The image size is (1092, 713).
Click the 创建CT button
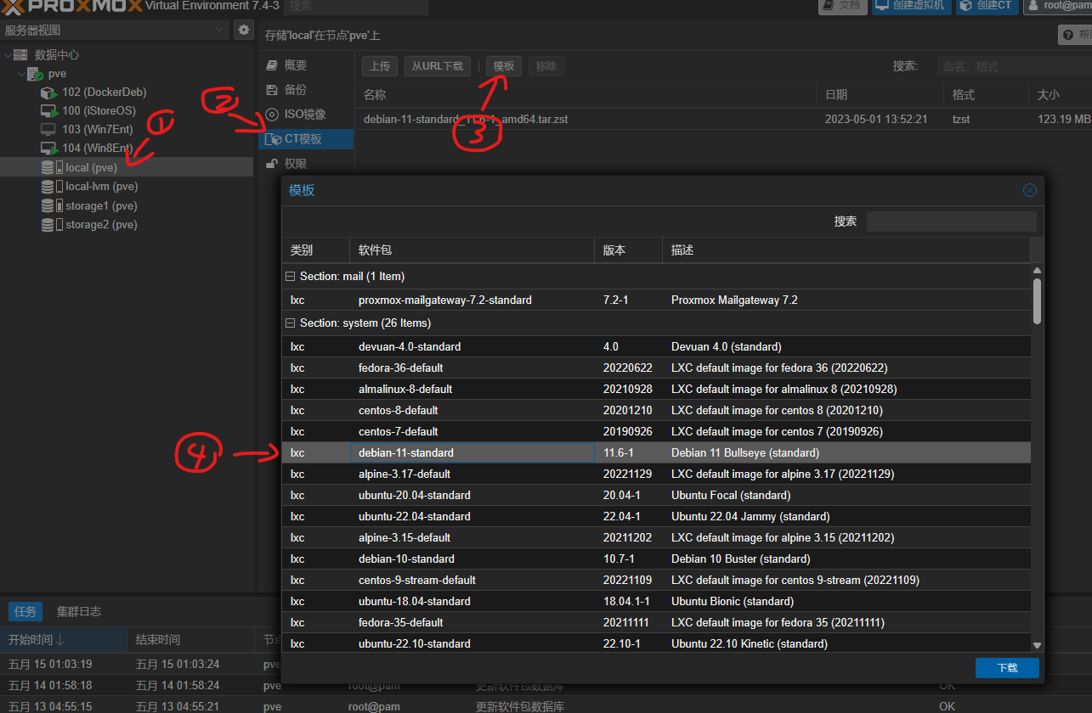coord(987,5)
